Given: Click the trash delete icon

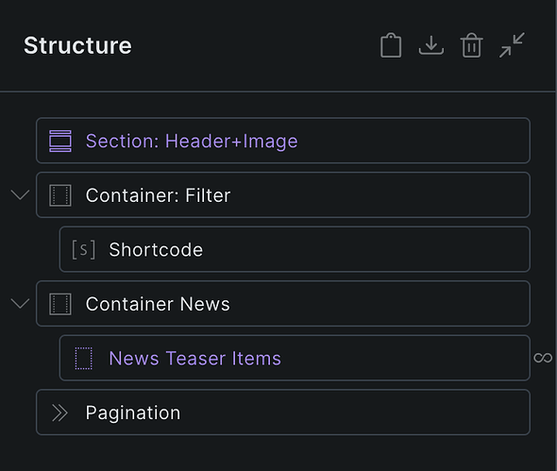Looking at the screenshot, I should click(x=472, y=45).
